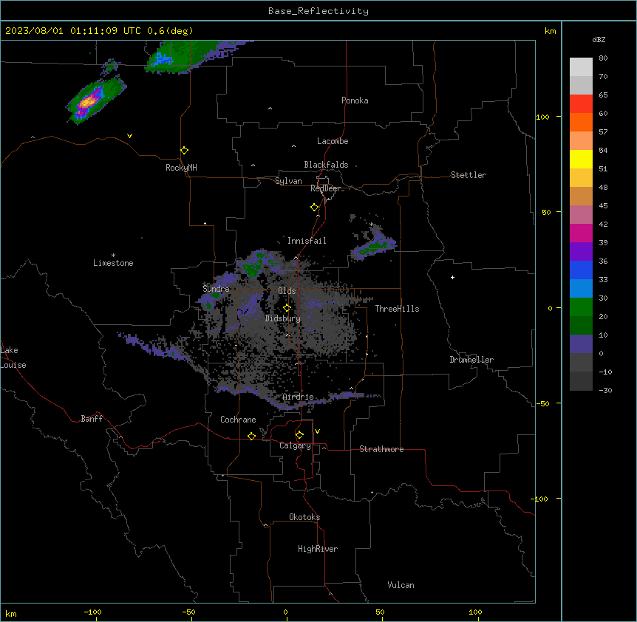Click the Banff town label
The height and width of the screenshot is (622, 637).
pyautogui.click(x=92, y=419)
